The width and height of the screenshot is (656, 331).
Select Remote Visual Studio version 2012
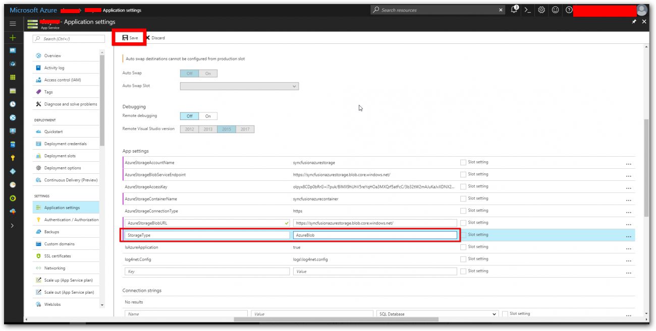pyautogui.click(x=189, y=129)
